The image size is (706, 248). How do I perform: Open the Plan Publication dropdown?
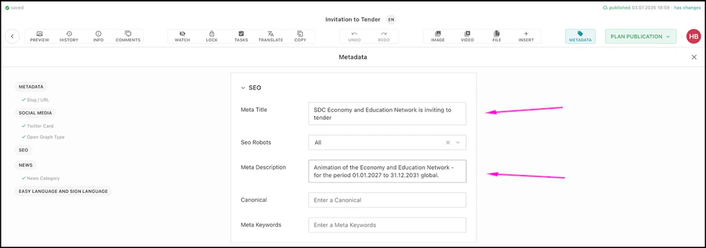coord(641,37)
